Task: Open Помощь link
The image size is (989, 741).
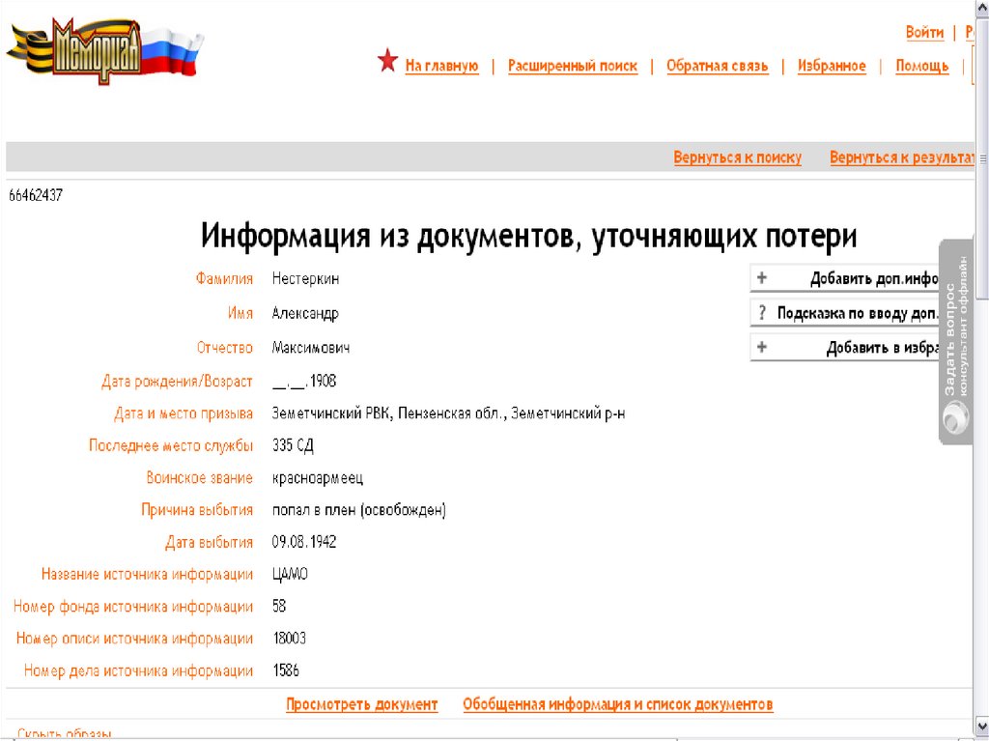Action: [922, 66]
